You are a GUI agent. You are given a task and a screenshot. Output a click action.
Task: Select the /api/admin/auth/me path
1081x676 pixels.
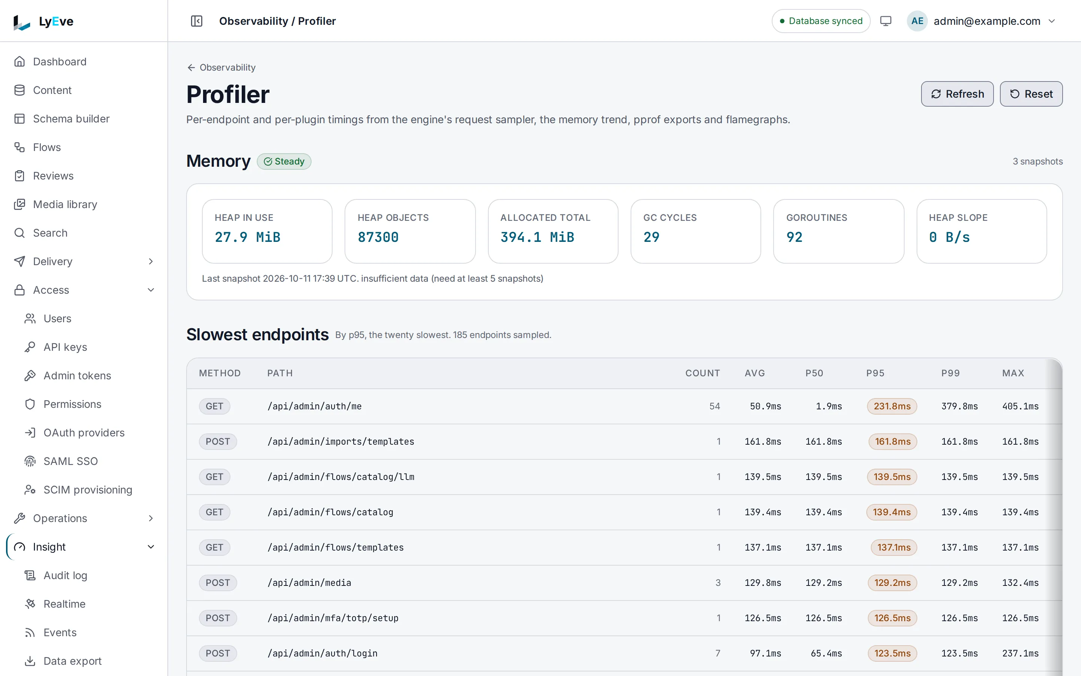pyautogui.click(x=315, y=406)
